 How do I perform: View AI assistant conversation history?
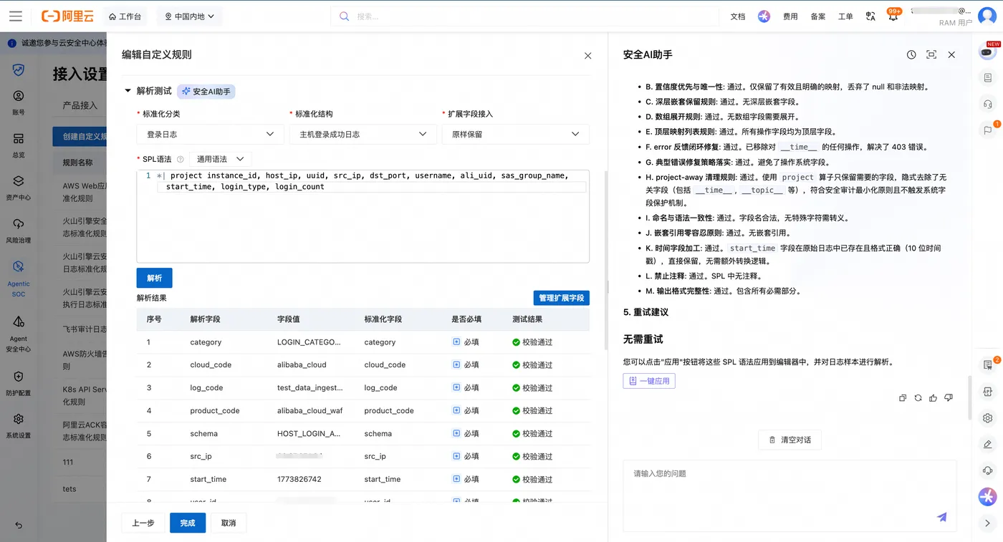[911, 54]
